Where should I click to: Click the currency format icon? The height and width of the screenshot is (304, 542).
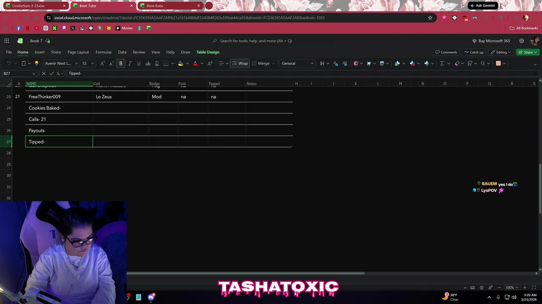pyautogui.click(x=322, y=63)
